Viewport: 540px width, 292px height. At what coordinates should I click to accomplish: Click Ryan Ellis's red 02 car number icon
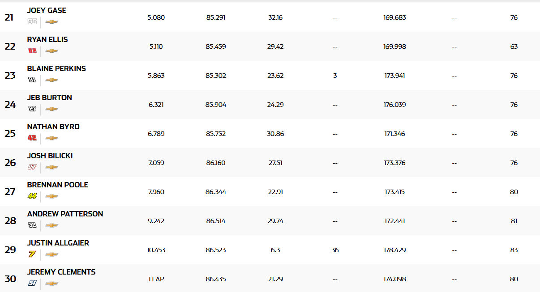tap(32, 51)
